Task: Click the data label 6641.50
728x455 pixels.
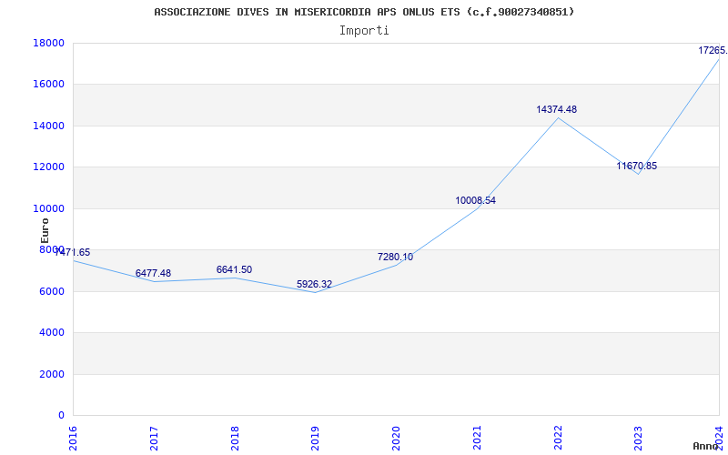Action: click(234, 269)
